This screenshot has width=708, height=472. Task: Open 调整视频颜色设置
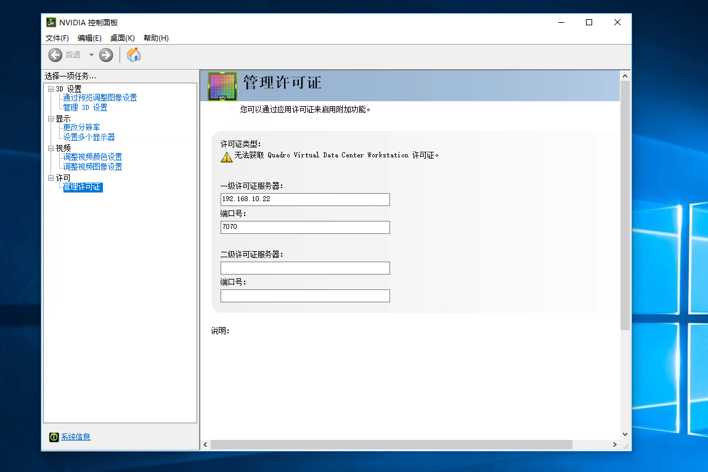(x=92, y=157)
